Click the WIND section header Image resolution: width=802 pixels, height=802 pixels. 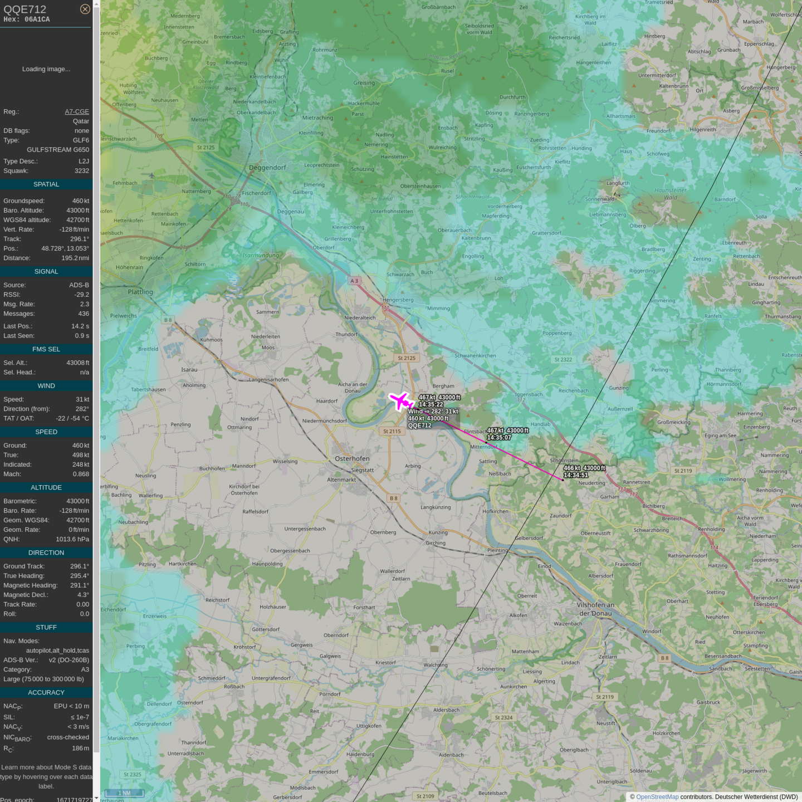(46, 386)
